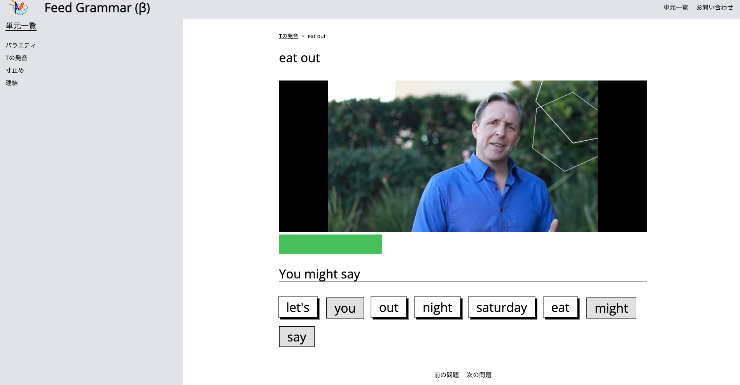Open the 連結 unit in sidebar

pos(12,83)
